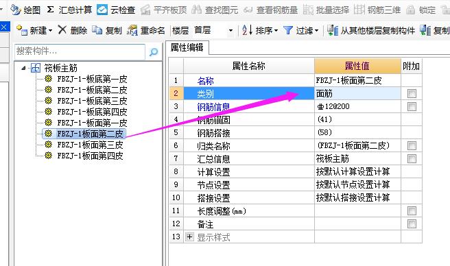This screenshot has height=266, width=450.
Task: Click the 钢筋信息 value 12@200
Action: [x=357, y=106]
